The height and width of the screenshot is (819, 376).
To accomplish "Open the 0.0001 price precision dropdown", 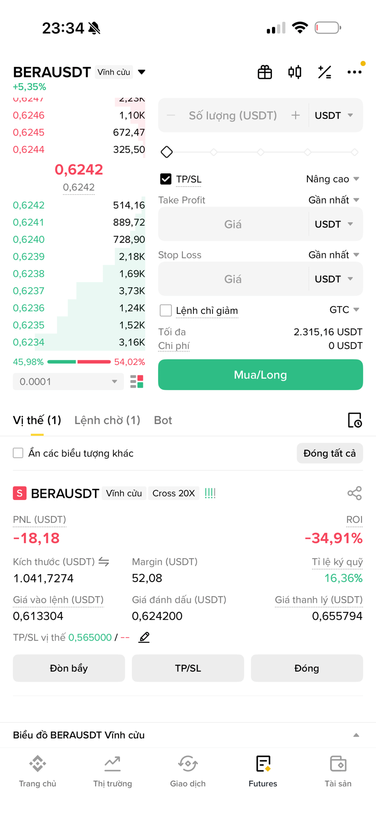I will pyautogui.click(x=68, y=381).
